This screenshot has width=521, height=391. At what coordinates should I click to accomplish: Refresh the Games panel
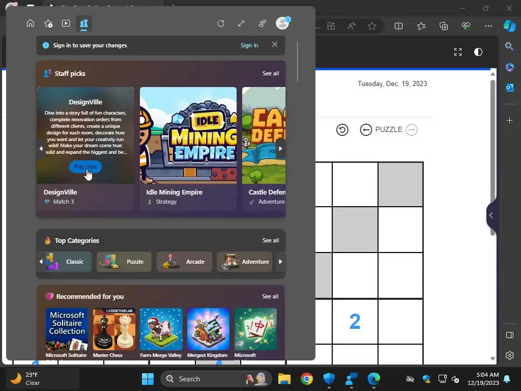(x=221, y=23)
